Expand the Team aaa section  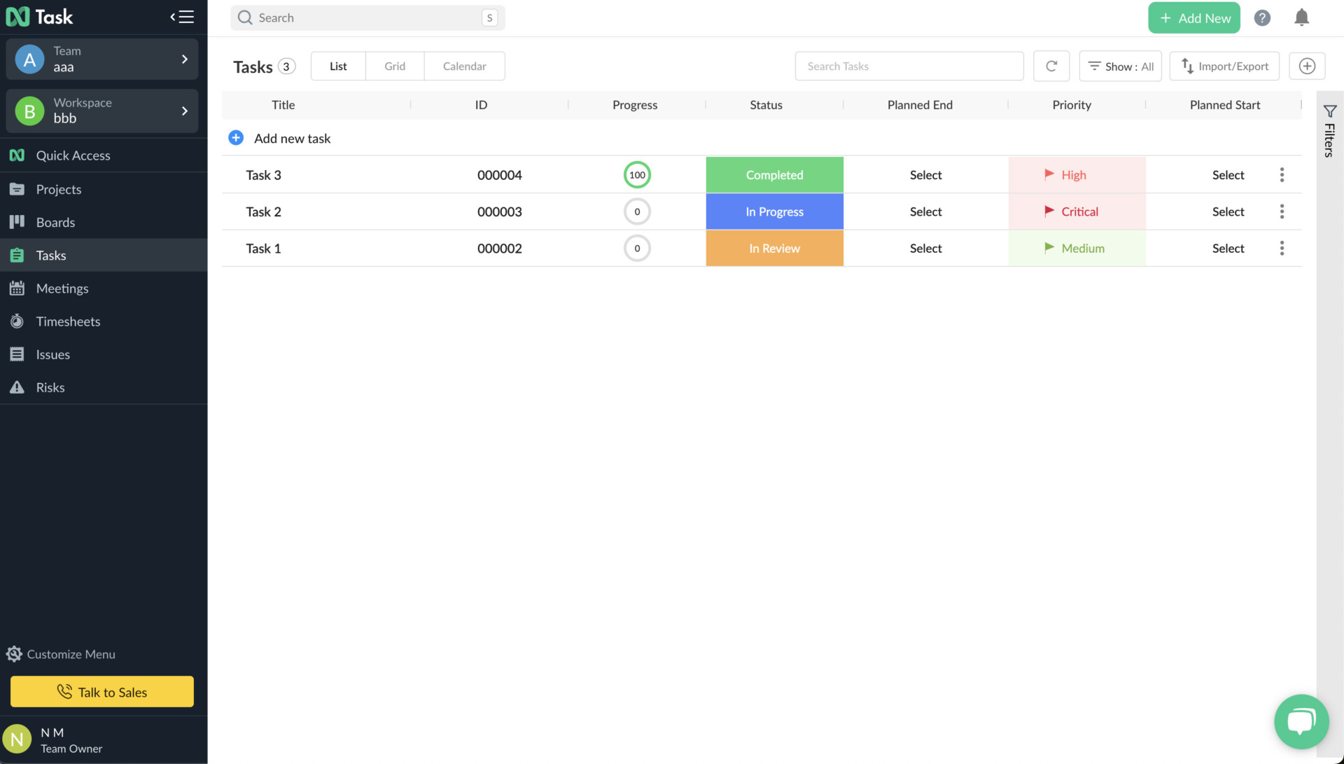pyautogui.click(x=185, y=59)
